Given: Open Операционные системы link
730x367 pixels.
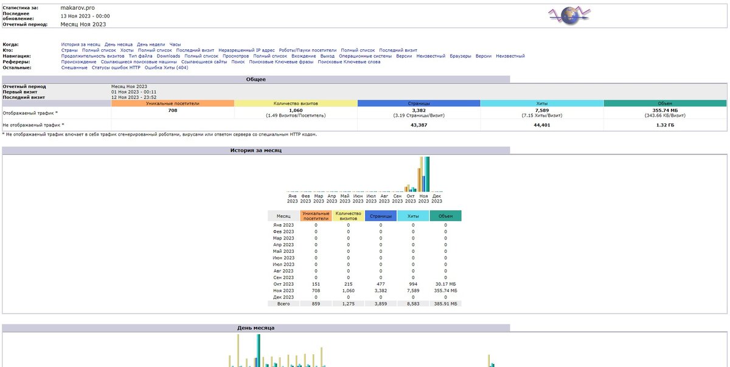Looking at the screenshot, I should coord(365,56).
